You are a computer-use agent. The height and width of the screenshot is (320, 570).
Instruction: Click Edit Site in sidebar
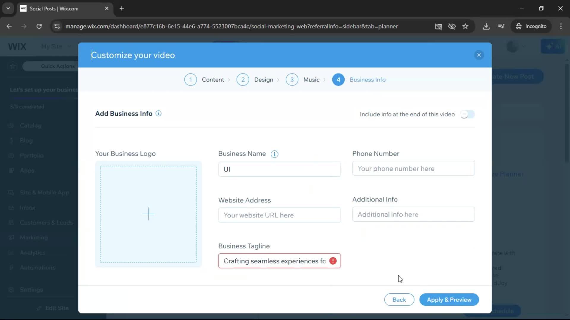tap(53, 308)
